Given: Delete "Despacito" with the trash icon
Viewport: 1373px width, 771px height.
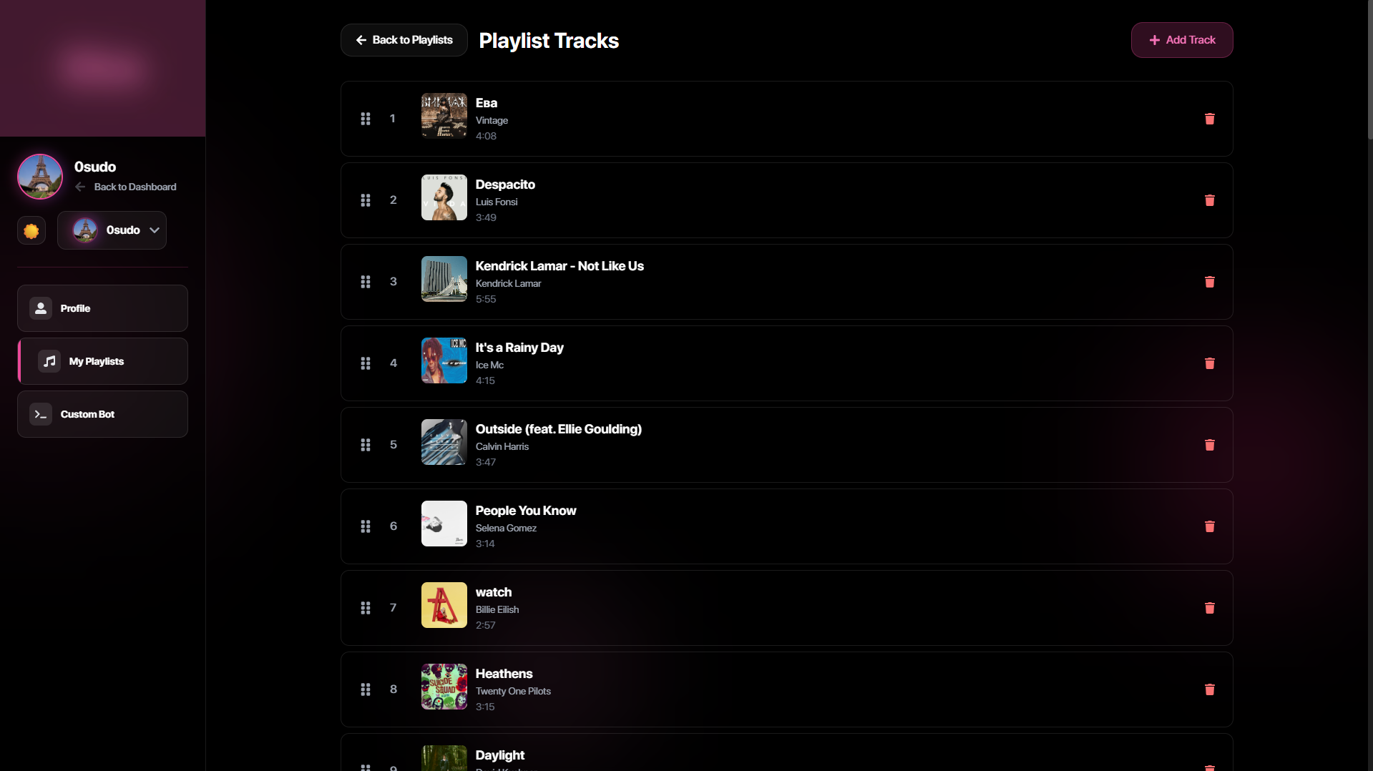Looking at the screenshot, I should point(1209,200).
